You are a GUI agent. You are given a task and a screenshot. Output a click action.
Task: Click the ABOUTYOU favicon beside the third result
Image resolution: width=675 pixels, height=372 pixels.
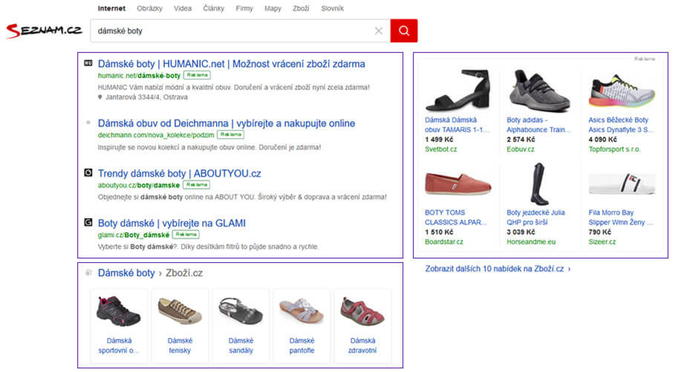coord(88,173)
